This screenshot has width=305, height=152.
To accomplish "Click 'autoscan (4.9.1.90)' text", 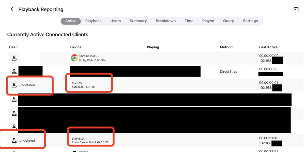I will click(x=84, y=87).
